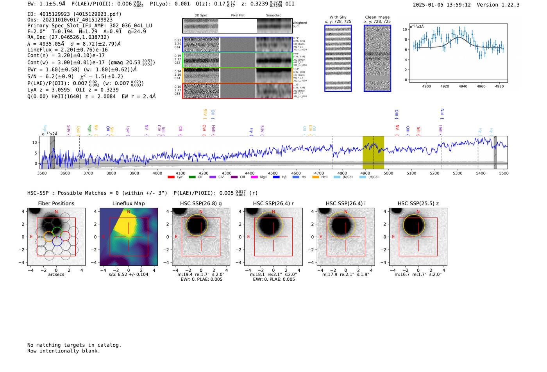Pick the Hβ blue legend swatch
This screenshot has width=547, height=372.
[276, 177]
